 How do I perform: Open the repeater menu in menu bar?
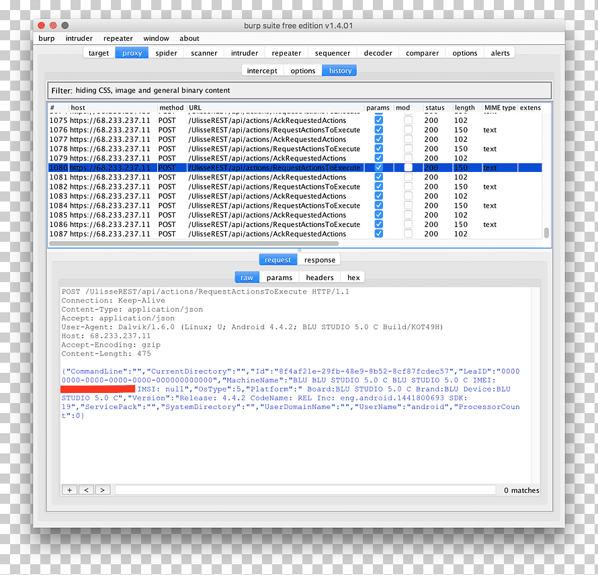(x=118, y=38)
